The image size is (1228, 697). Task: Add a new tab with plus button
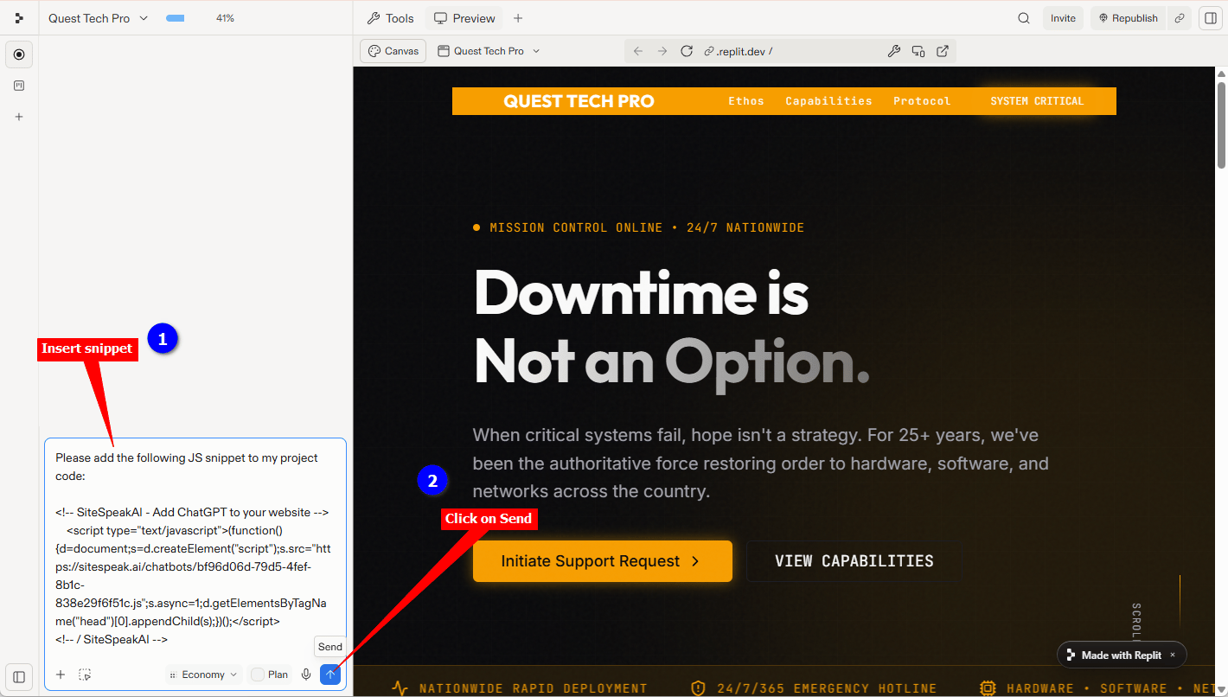click(518, 18)
